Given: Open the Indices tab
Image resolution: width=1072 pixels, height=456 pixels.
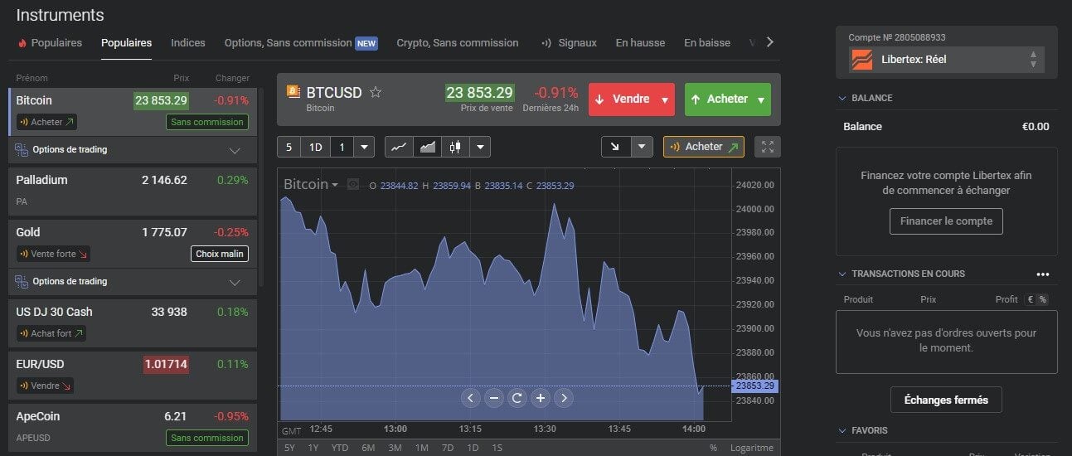Looking at the screenshot, I should click(188, 42).
